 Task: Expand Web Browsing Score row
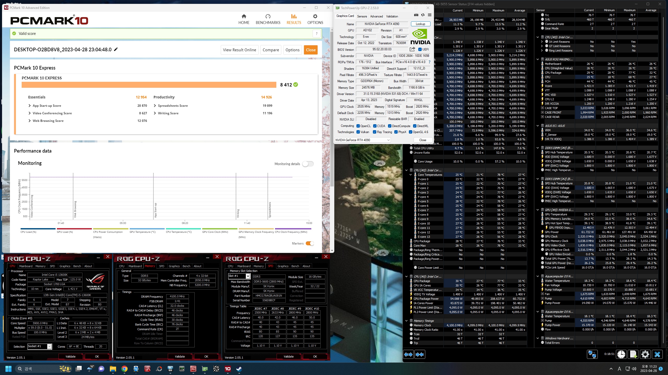click(x=29, y=121)
